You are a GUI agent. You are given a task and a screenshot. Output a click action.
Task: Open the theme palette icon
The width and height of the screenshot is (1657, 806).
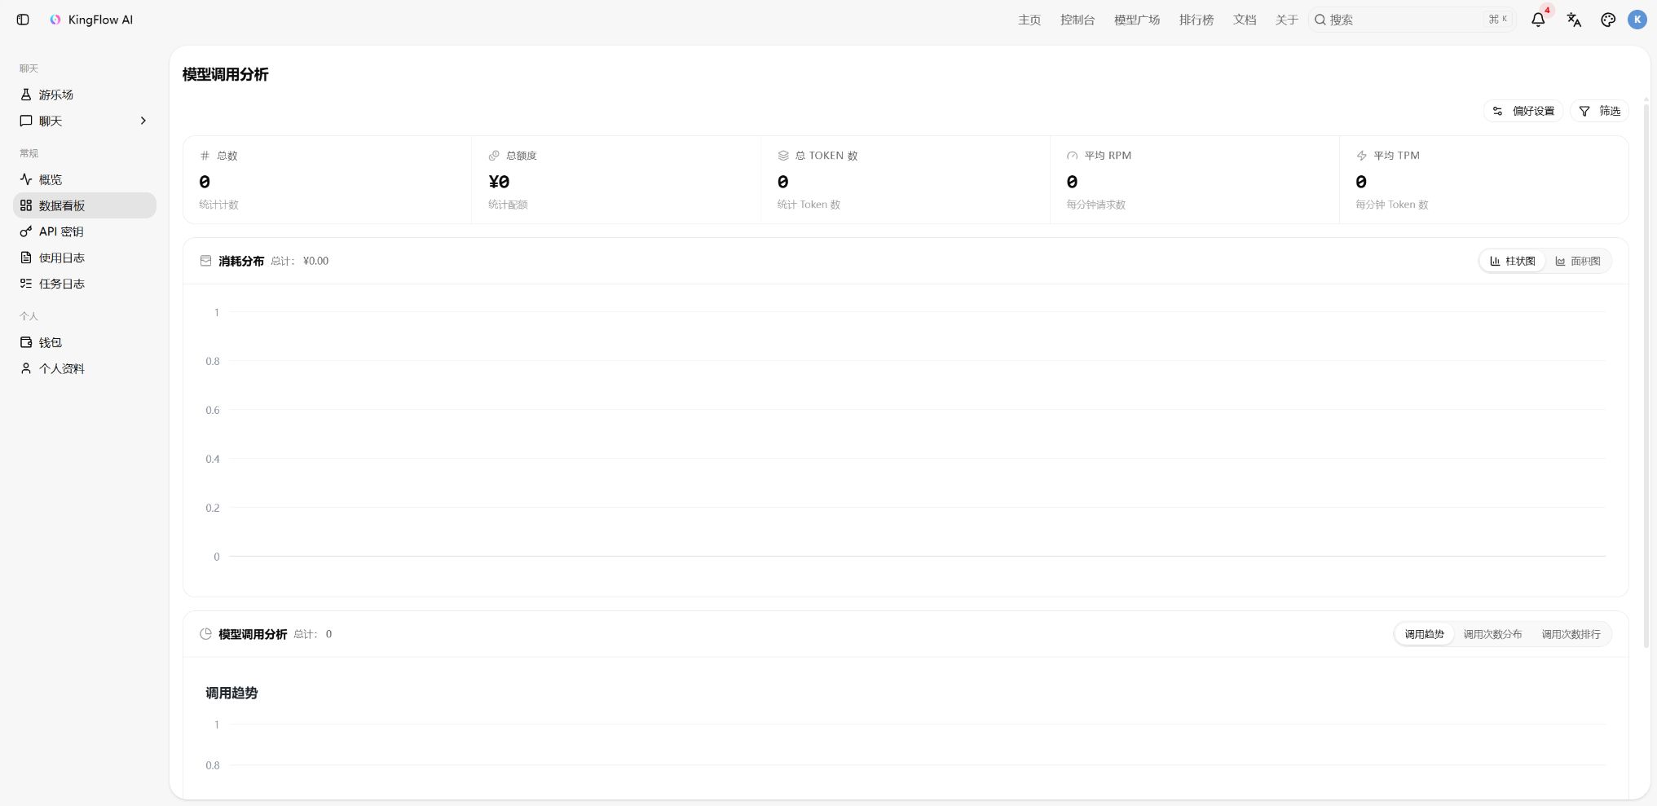tap(1608, 20)
